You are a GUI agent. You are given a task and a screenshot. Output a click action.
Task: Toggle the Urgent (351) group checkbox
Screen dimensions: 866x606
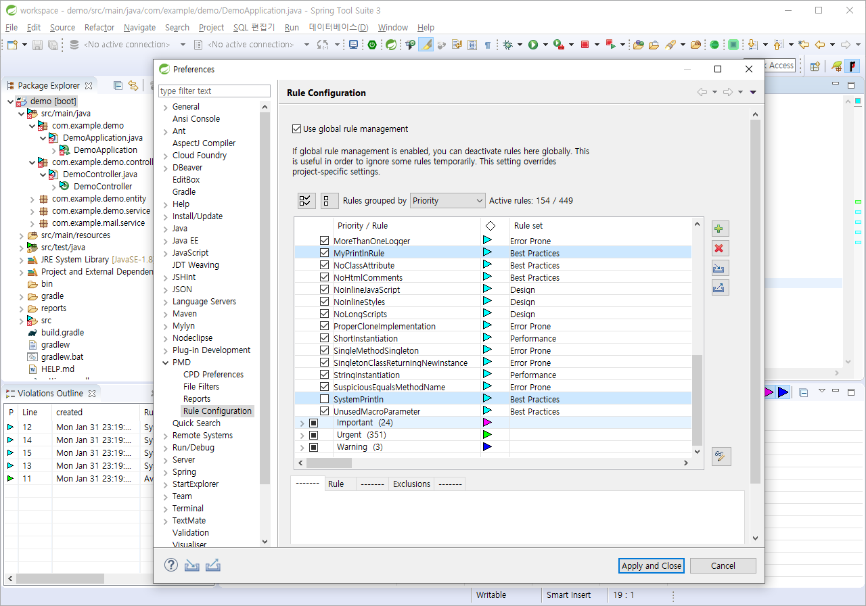click(313, 435)
